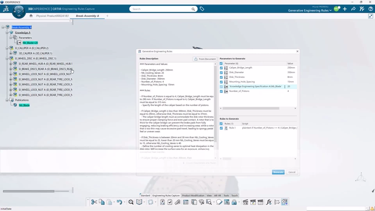Screen dimensions: 375x211
Task: Uncheck the Disk_Thickness parameter checkbox
Action: pos(221,77)
